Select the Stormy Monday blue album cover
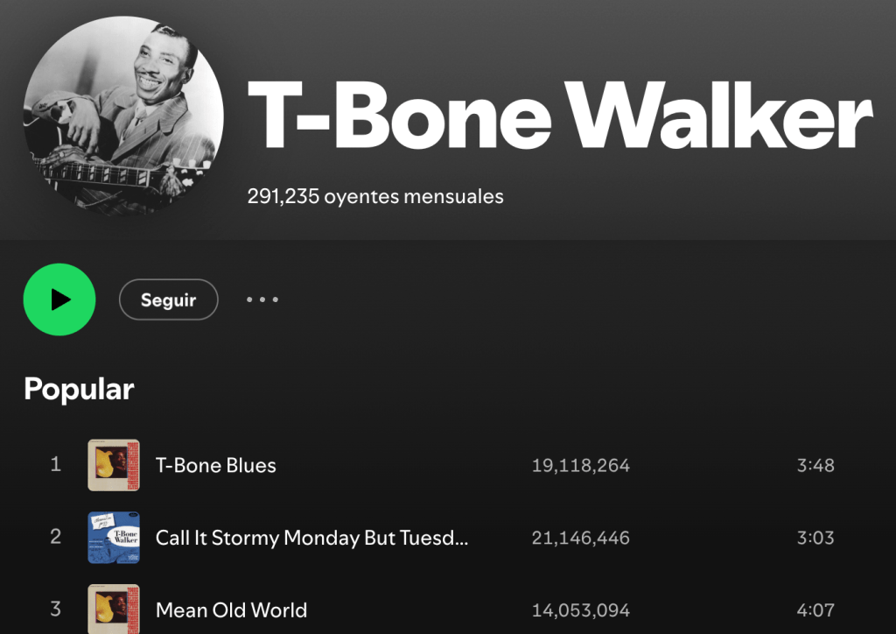Image resolution: width=896 pixels, height=634 pixels. click(114, 538)
